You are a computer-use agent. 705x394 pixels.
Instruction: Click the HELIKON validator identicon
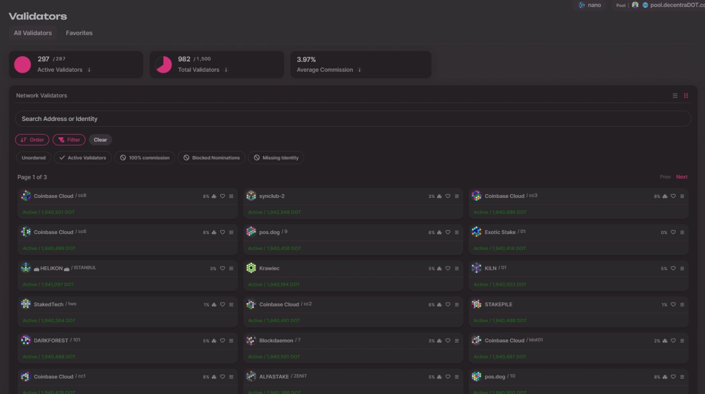click(26, 268)
